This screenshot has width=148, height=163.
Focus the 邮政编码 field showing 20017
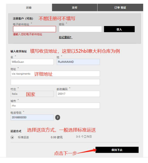[x=78, y=94]
